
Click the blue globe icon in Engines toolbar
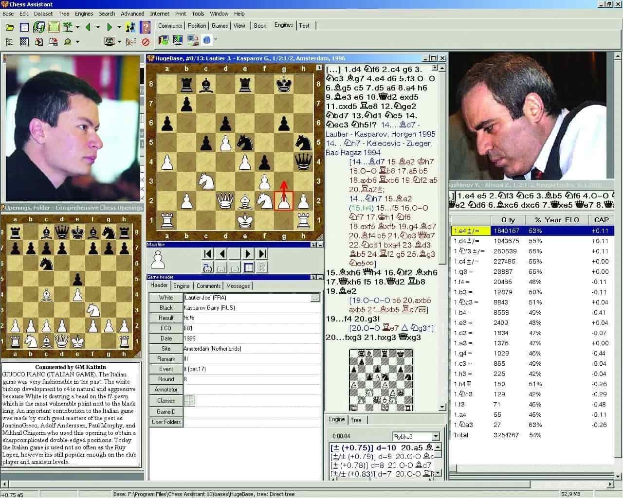[x=207, y=40]
